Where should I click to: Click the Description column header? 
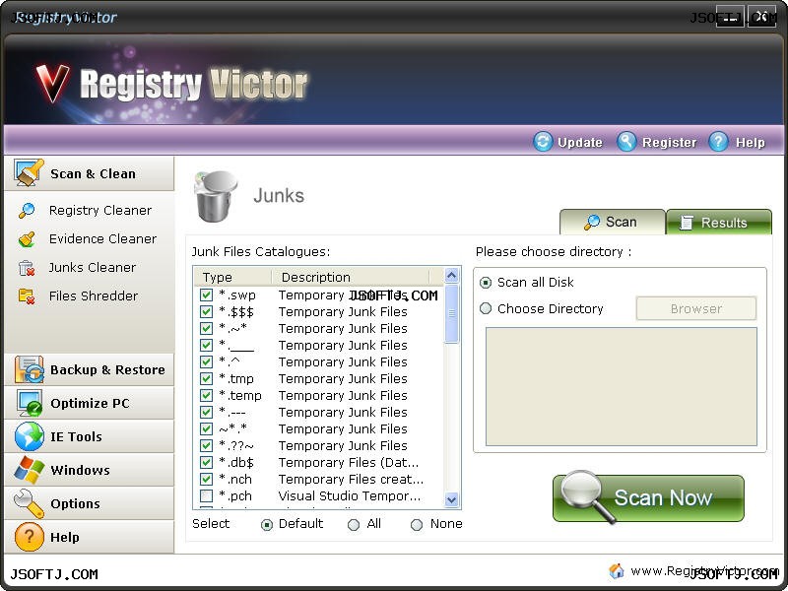(x=351, y=278)
